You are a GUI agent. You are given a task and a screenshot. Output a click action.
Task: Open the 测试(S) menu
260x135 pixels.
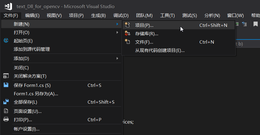(x=190, y=16)
